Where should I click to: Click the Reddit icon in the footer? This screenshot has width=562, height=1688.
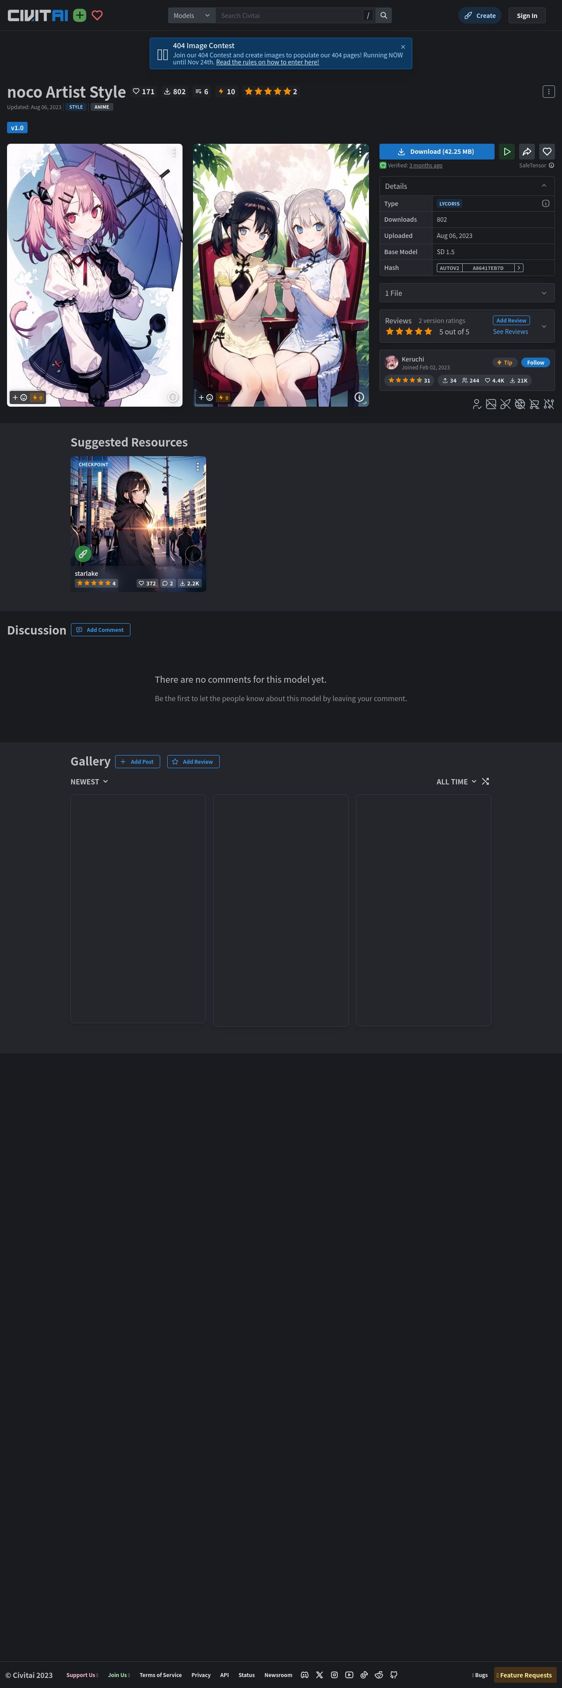[x=379, y=1674]
